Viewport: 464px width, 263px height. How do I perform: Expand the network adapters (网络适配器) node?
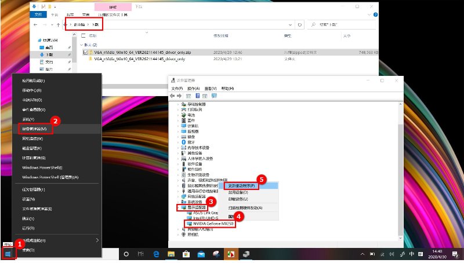tap(178, 196)
